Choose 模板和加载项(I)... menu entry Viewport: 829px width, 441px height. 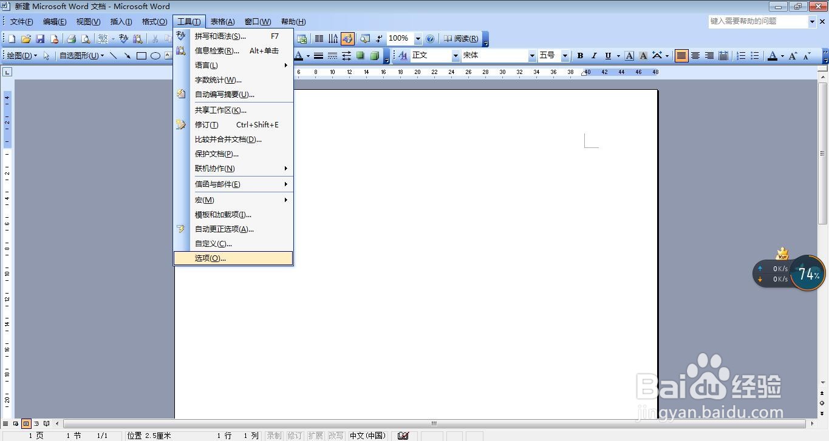click(233, 215)
